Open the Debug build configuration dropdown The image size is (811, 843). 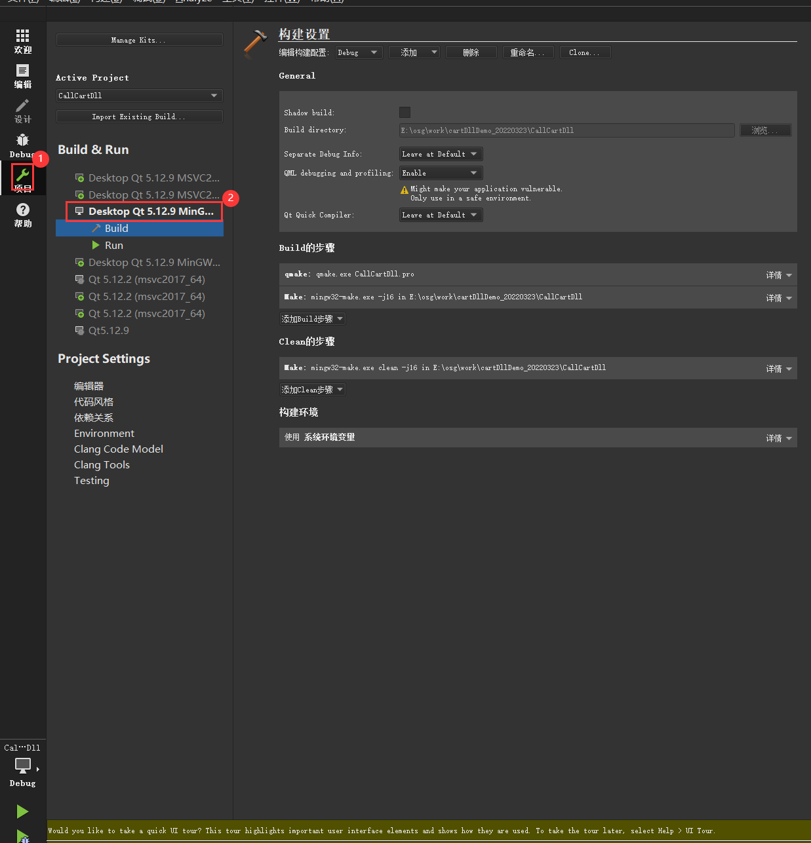(358, 52)
